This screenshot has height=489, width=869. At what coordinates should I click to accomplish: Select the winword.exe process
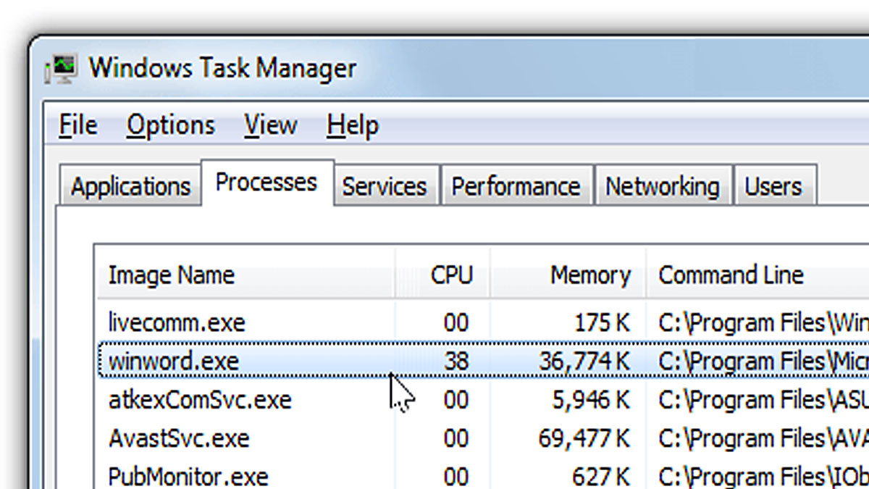(x=173, y=361)
